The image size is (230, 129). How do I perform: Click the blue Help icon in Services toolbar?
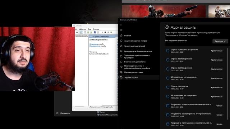[x=95, y=32]
